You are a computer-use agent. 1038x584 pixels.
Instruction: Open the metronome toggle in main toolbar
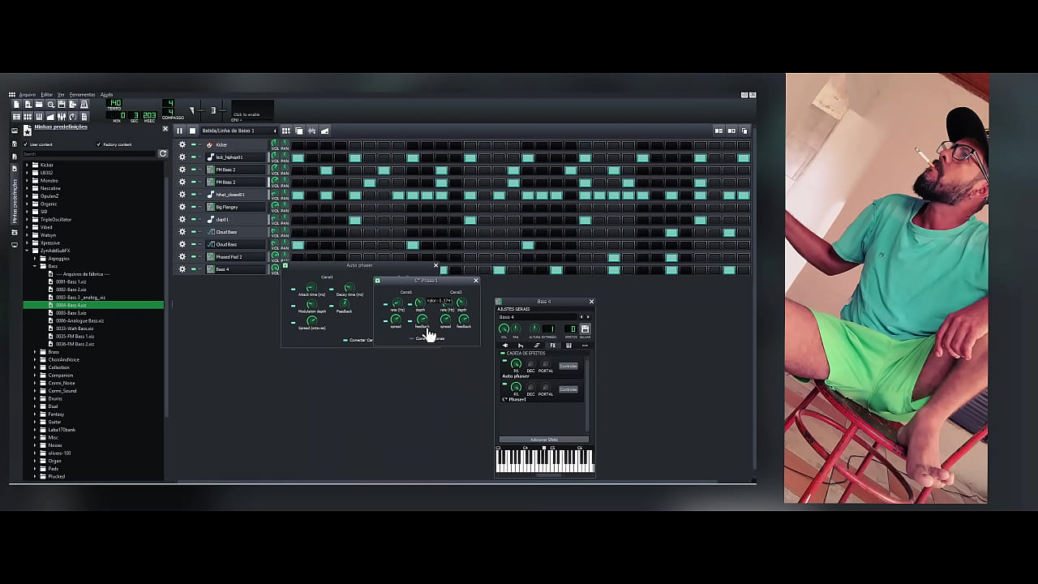(x=84, y=105)
